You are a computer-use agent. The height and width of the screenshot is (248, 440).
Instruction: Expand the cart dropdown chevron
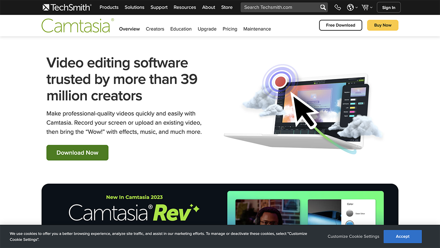[371, 7]
